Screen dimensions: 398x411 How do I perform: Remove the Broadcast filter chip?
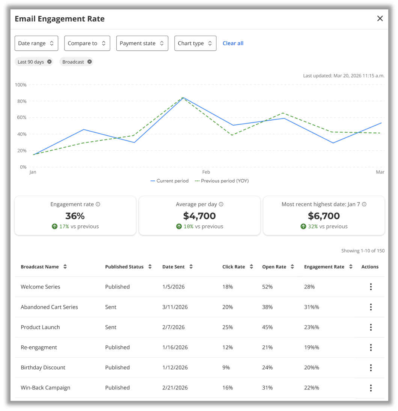pyautogui.click(x=89, y=62)
